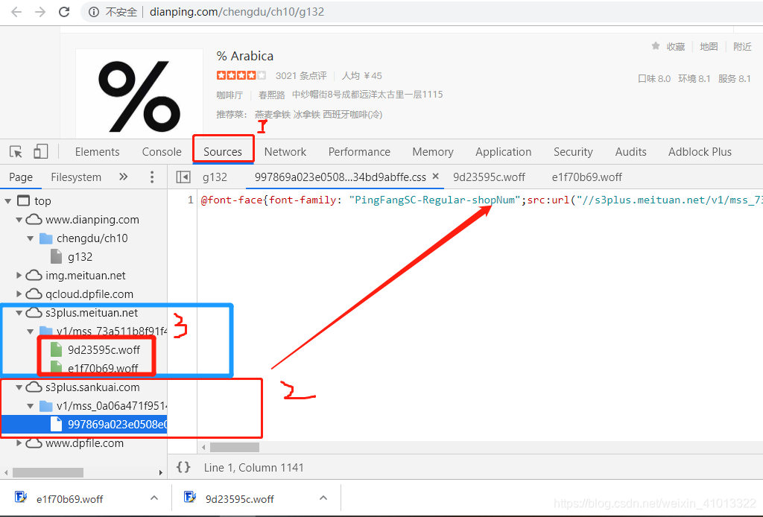Screen dimensions: 763x517
Task: Collapse the v1/mss_73a511b8f91f folder
Action: 30,332
